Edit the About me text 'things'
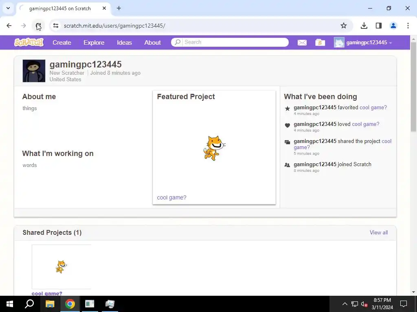 pos(29,108)
